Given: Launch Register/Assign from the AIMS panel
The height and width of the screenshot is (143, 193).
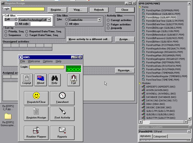Looking at the screenshot, I should pos(36,114).
